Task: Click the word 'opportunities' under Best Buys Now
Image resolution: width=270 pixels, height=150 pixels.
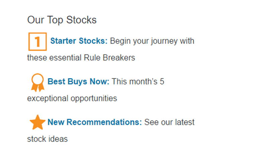Action: 94,99
